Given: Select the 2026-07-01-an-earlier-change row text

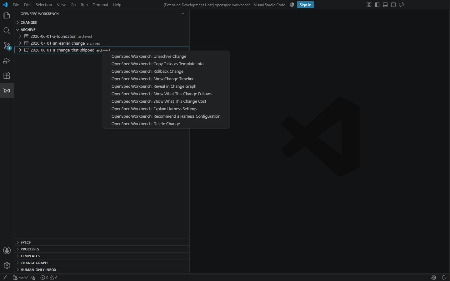Looking at the screenshot, I should 57,43.
